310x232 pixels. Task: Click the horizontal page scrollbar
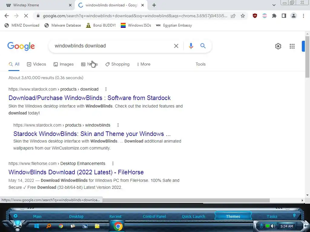click(x=186, y=201)
